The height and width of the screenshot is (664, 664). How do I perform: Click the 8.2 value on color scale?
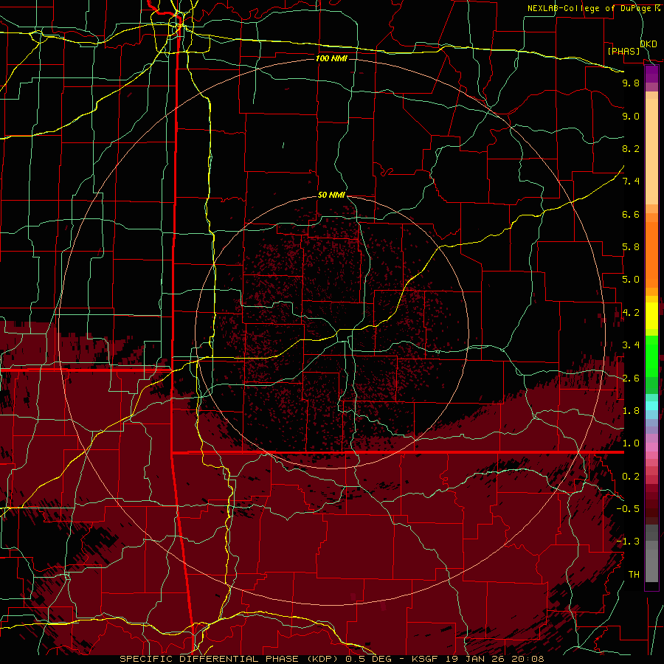coord(631,148)
